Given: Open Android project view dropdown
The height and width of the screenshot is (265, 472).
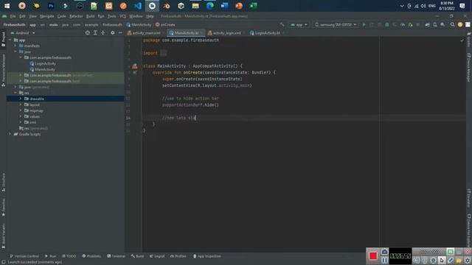Looking at the screenshot, I should click(23, 32).
